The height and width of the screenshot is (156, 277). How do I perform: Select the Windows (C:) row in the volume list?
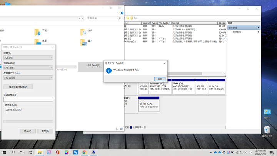pos(175,42)
